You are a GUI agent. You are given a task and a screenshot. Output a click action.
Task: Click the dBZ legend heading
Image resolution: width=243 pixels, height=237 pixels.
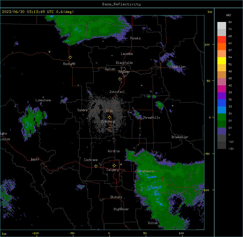click(x=228, y=15)
